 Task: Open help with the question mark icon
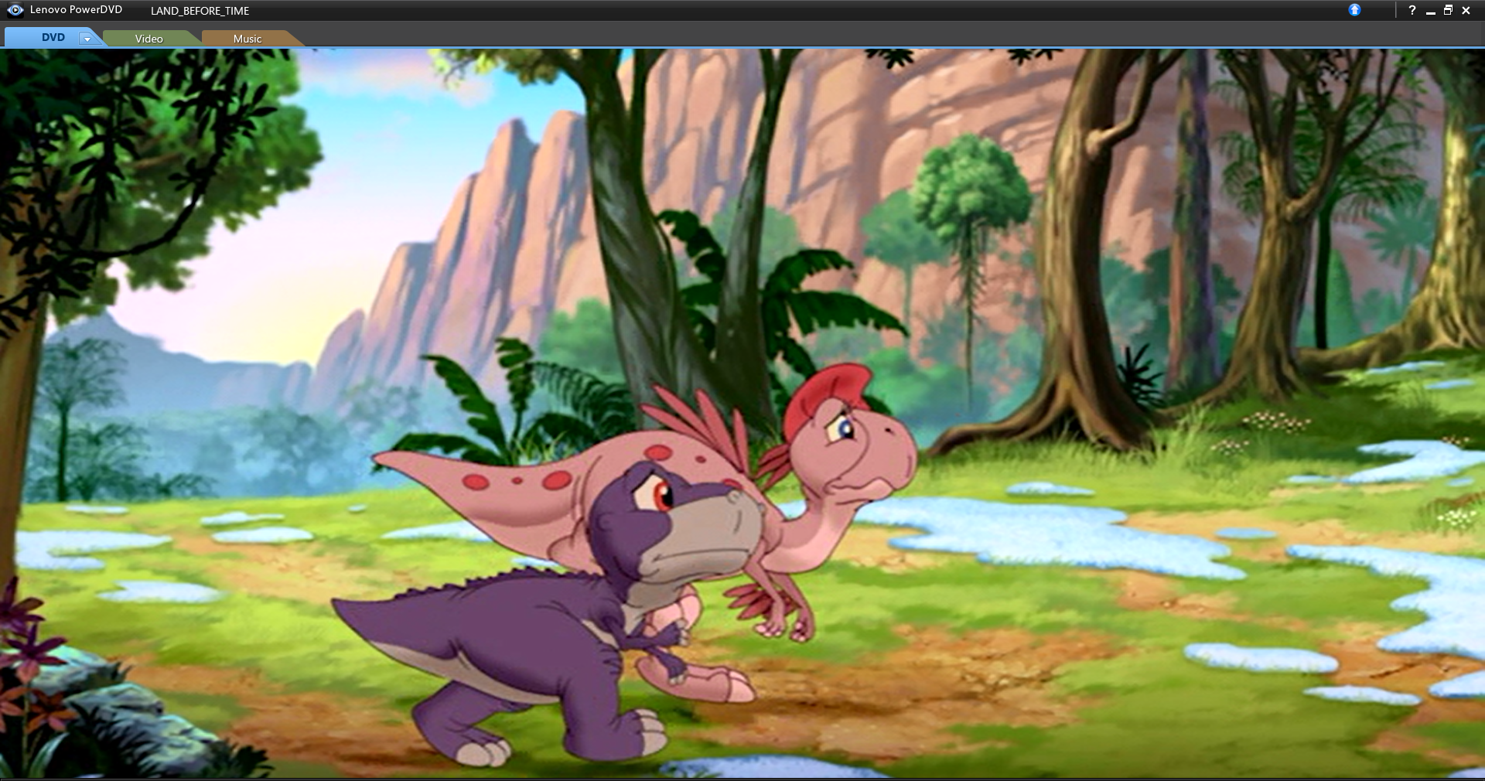coord(1412,10)
